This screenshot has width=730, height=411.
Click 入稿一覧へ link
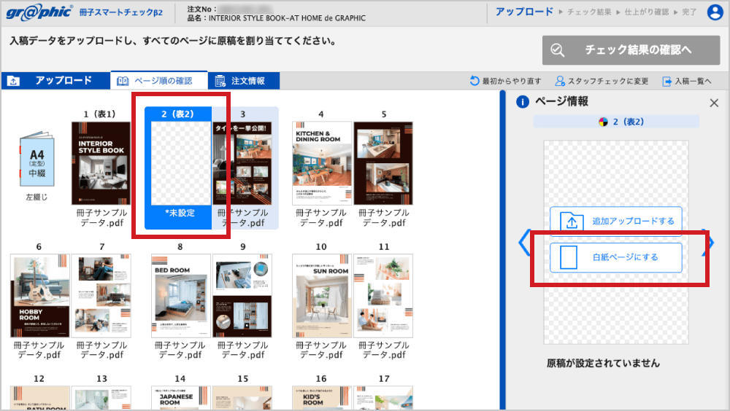(686, 81)
